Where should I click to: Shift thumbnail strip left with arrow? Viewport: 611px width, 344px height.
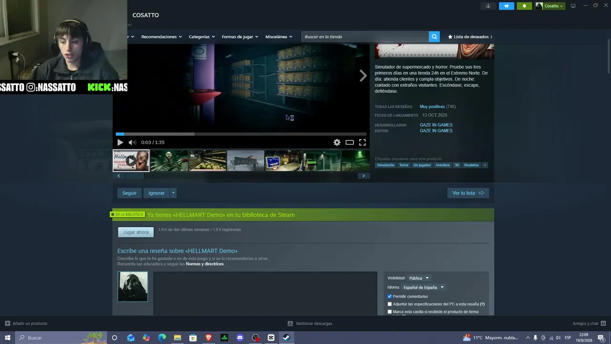[x=119, y=176]
